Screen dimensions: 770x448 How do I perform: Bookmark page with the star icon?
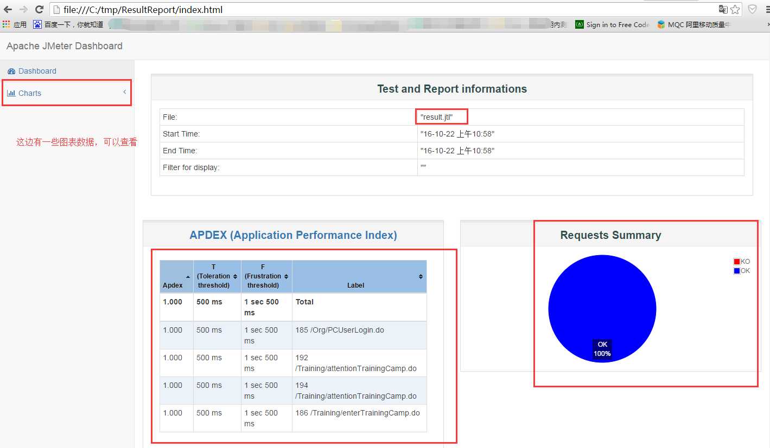tap(735, 10)
